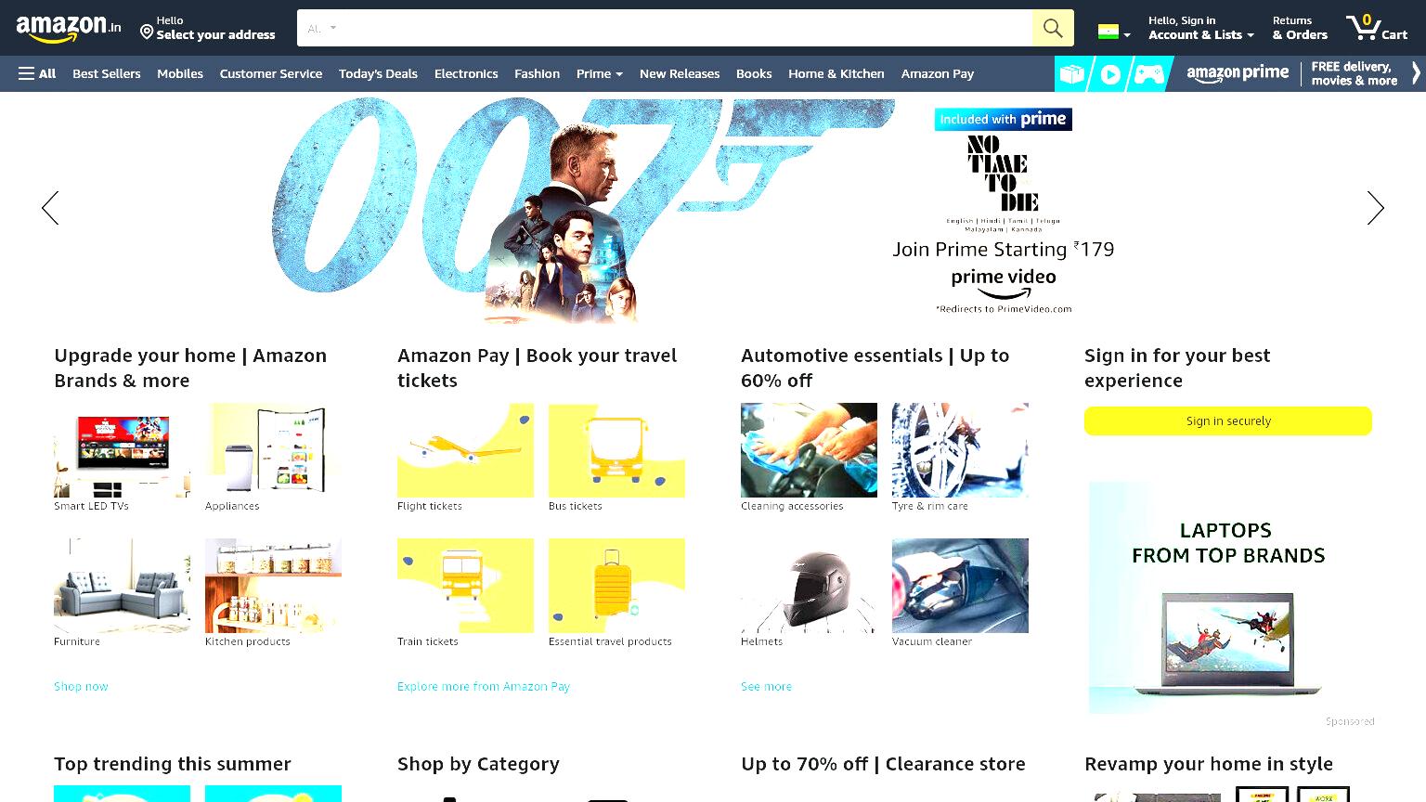Click the Prime gaming controller icon
Image resolution: width=1426 pixels, height=802 pixels.
(x=1148, y=74)
